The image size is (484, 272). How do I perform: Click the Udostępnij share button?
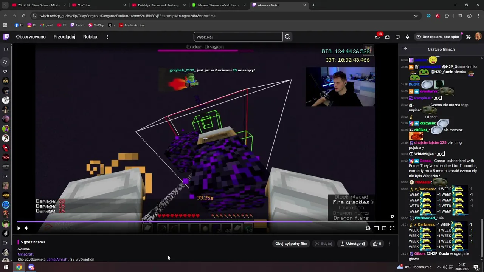click(352, 244)
